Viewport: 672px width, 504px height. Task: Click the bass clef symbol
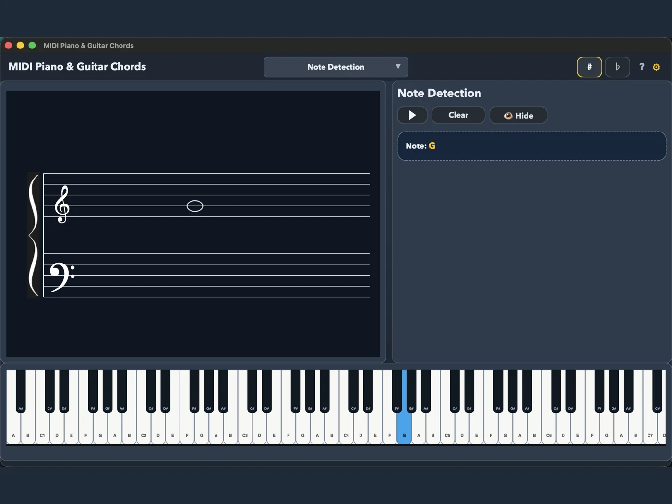[x=62, y=277]
